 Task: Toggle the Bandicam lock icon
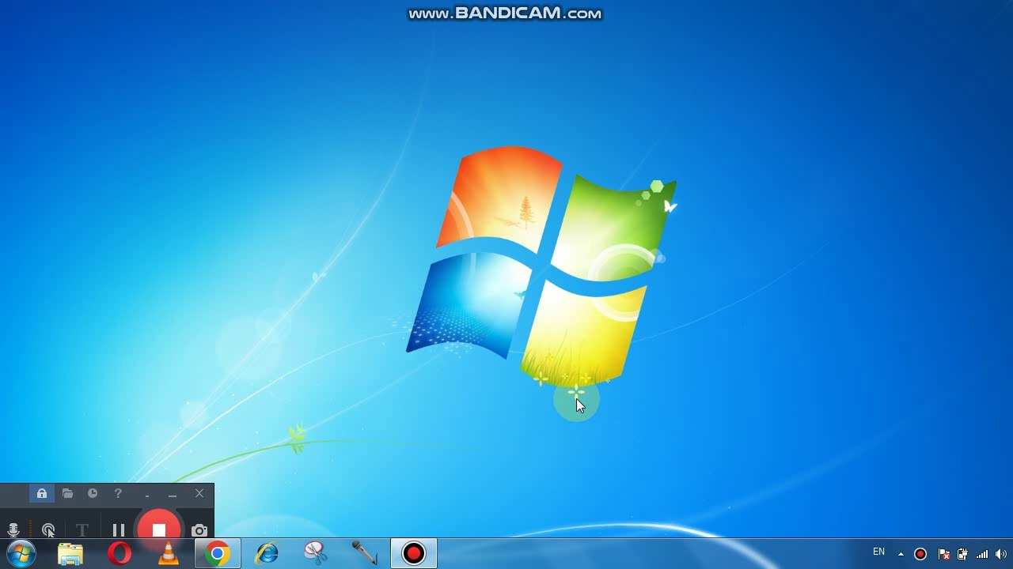click(x=42, y=494)
